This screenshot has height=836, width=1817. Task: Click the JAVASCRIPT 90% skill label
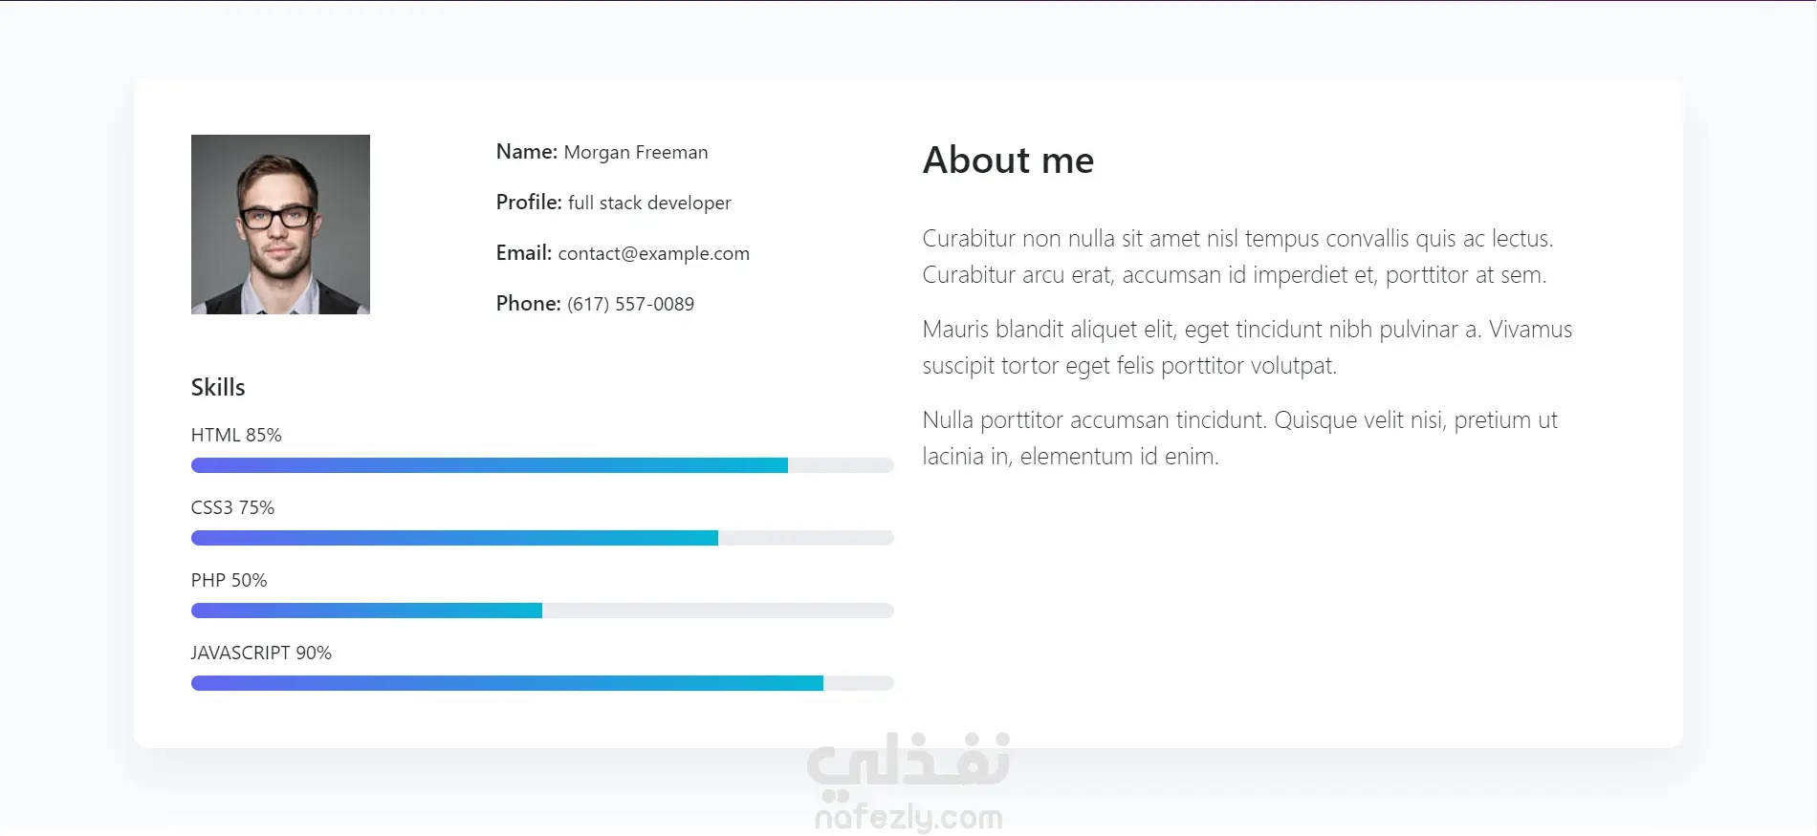pyautogui.click(x=261, y=653)
